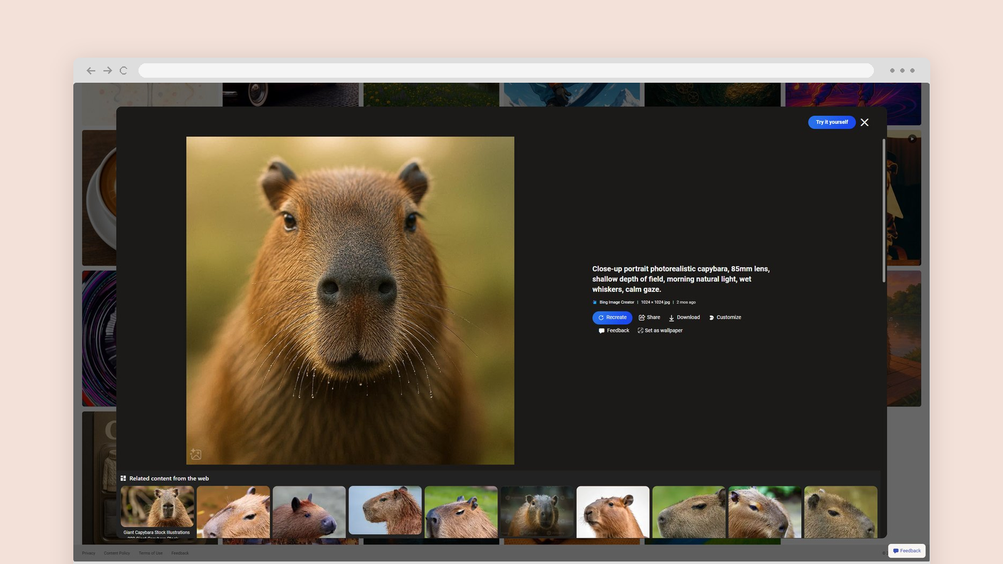
Task: Click visual search icon on capybara image
Action: 196,454
